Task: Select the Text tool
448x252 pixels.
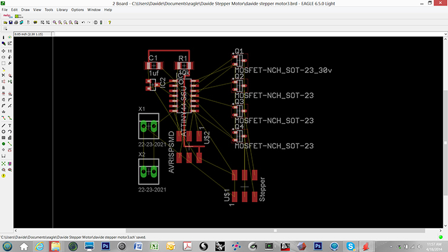Action: click(x=9, y=126)
